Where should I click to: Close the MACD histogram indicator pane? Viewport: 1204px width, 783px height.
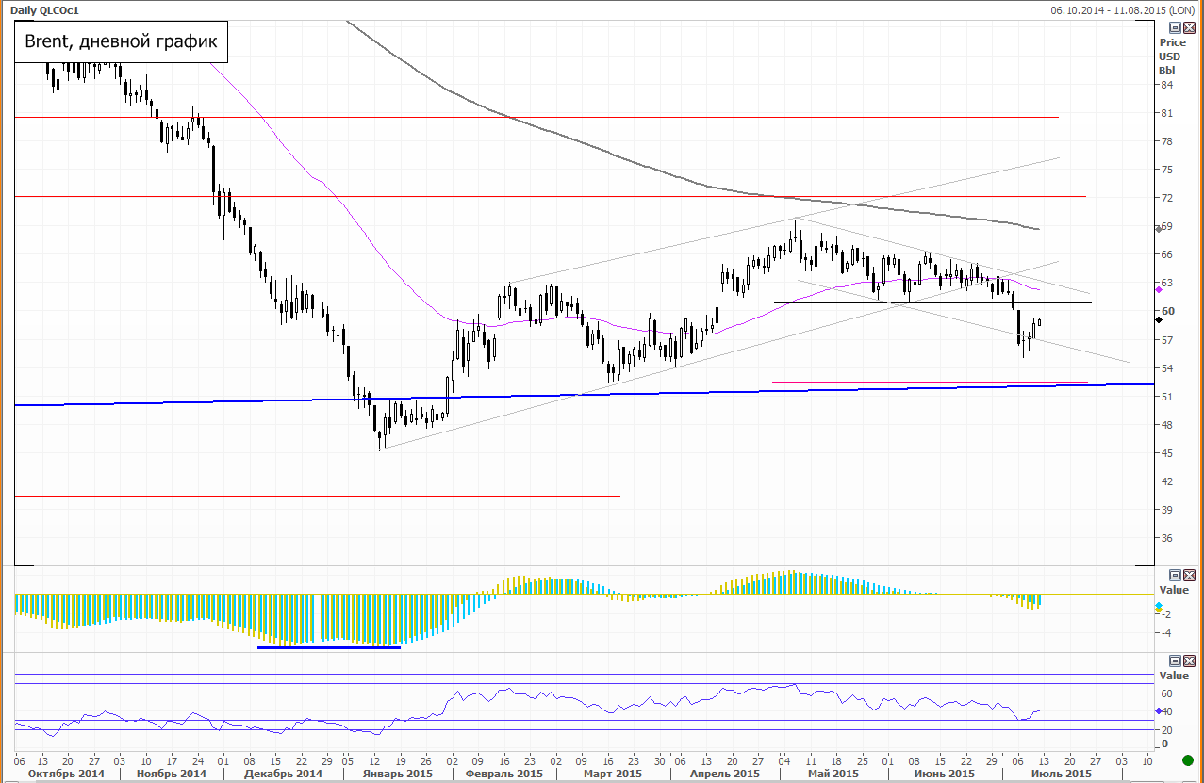click(1188, 575)
